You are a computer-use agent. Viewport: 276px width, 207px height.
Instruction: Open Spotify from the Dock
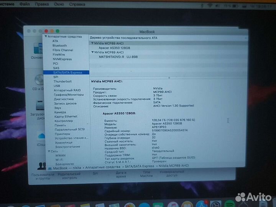point(229,204)
